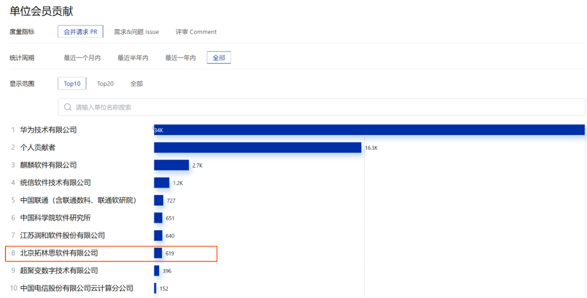The image size is (587, 298).
Task: Click 超聚变数字技术有限公司 row label
Action: (x=59, y=270)
